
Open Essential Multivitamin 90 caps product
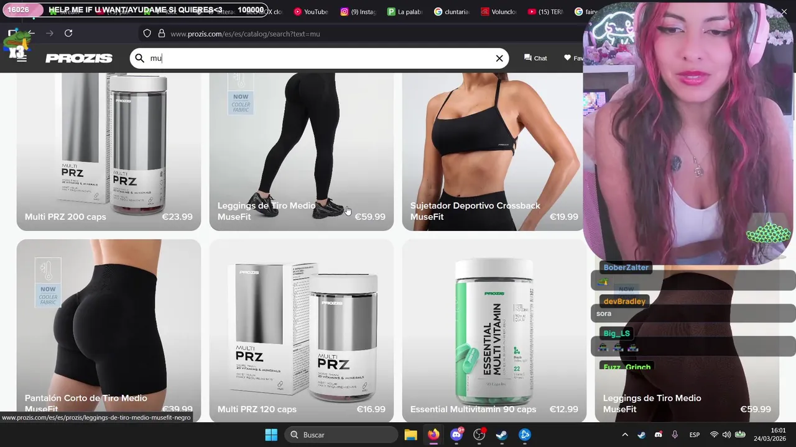coord(494,331)
